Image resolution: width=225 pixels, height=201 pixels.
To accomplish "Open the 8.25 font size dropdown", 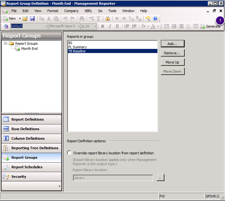I will click(x=95, y=27).
